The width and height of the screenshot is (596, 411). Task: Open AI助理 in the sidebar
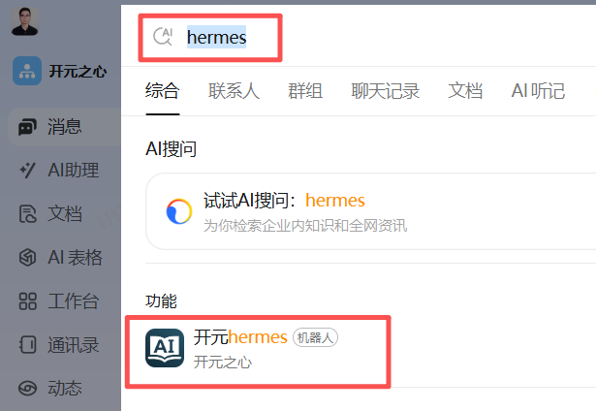[x=74, y=171]
